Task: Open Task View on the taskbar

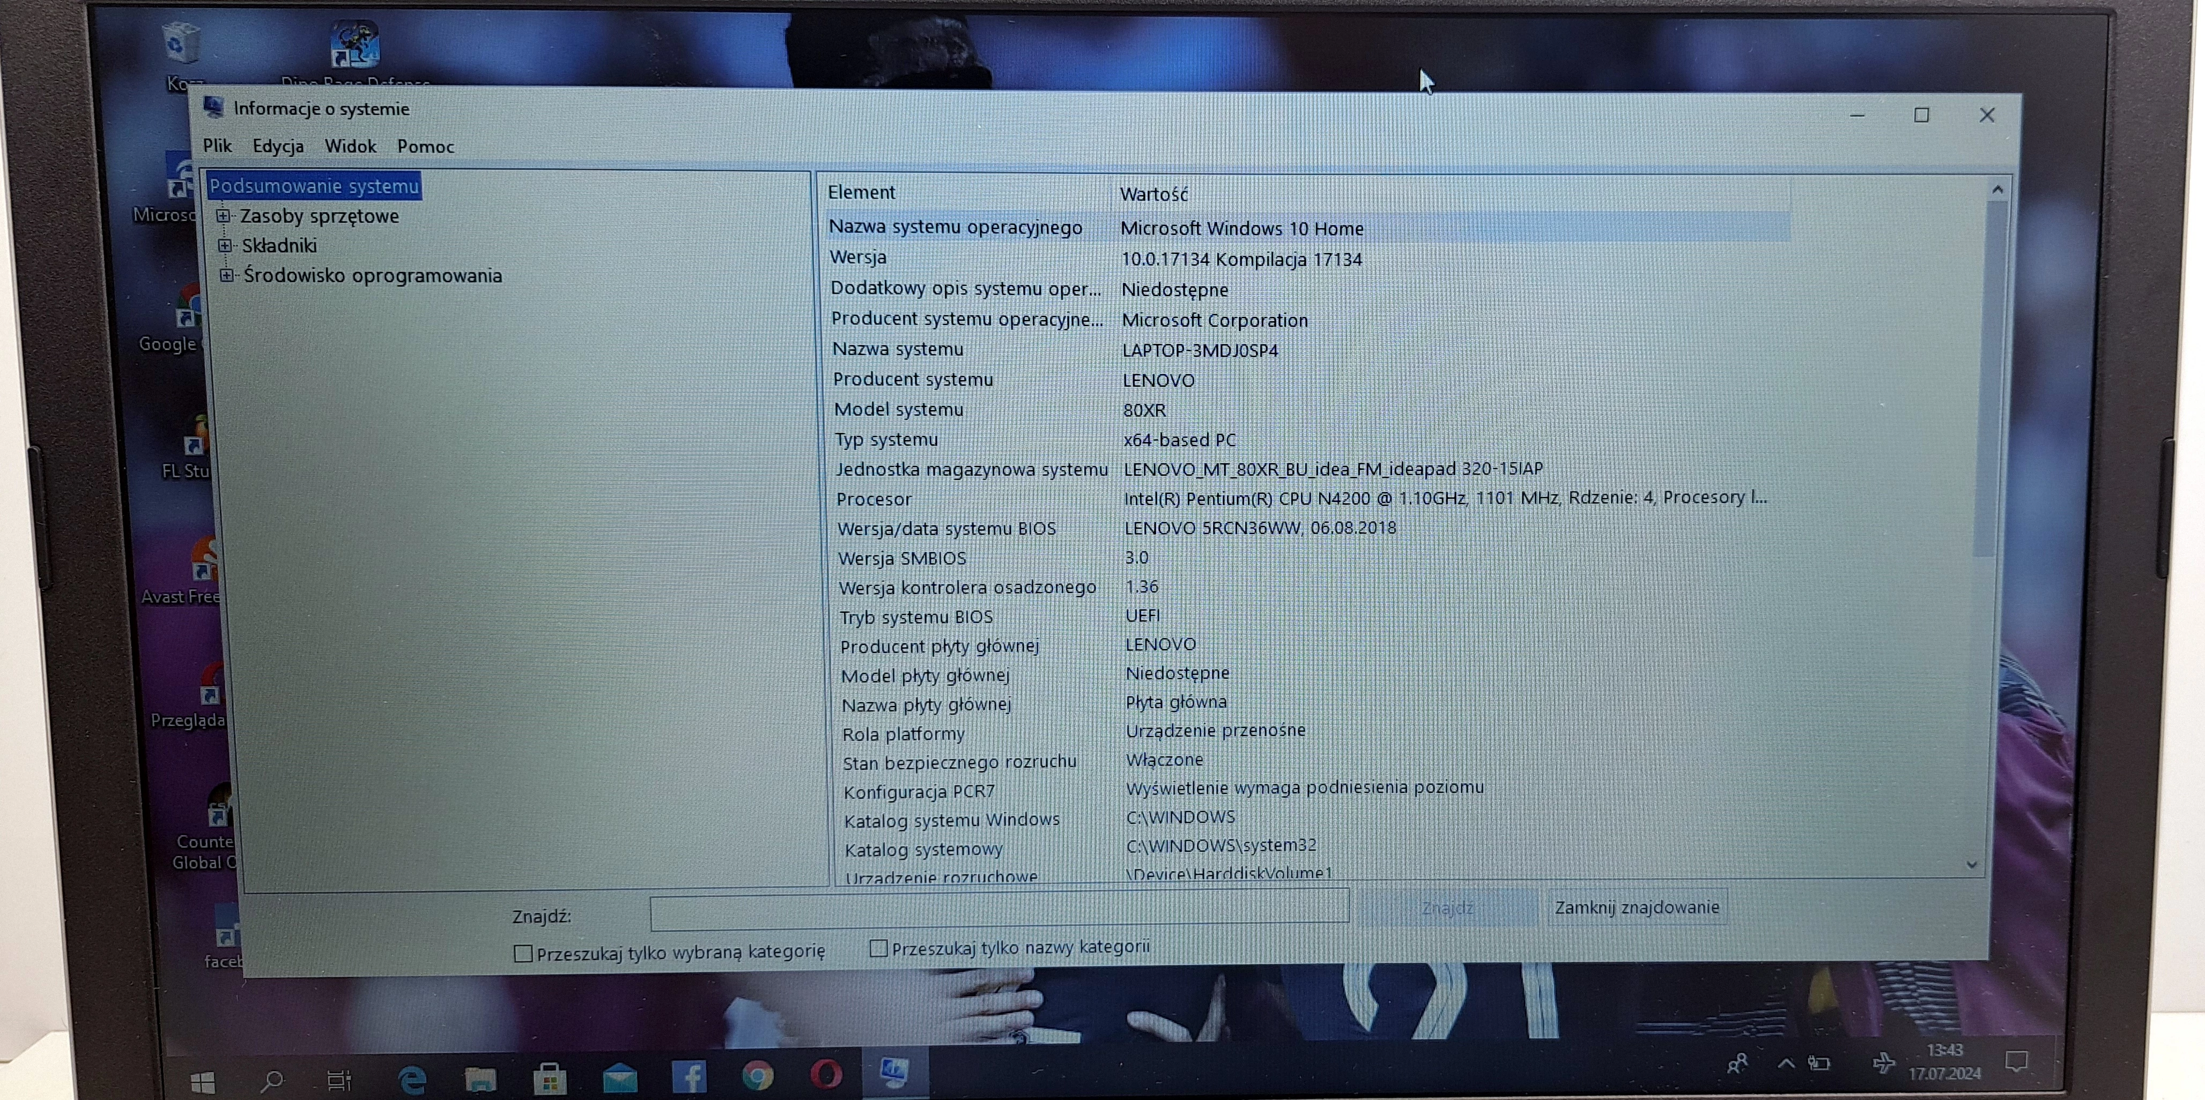Action: tap(340, 1080)
